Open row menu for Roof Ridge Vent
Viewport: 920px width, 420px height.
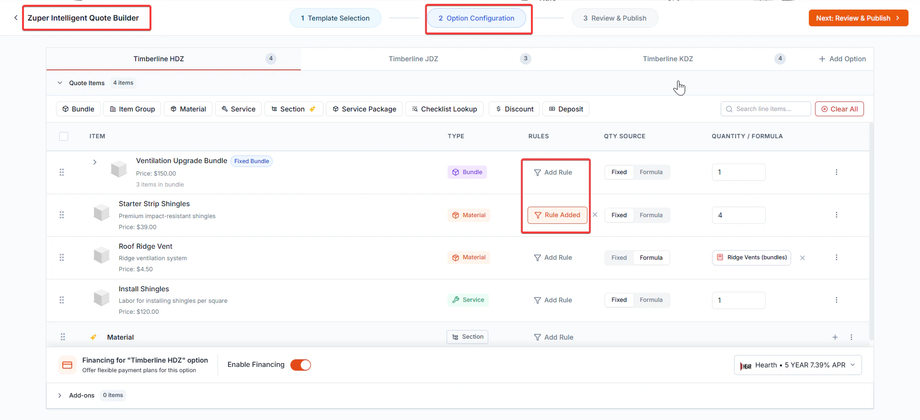click(837, 257)
